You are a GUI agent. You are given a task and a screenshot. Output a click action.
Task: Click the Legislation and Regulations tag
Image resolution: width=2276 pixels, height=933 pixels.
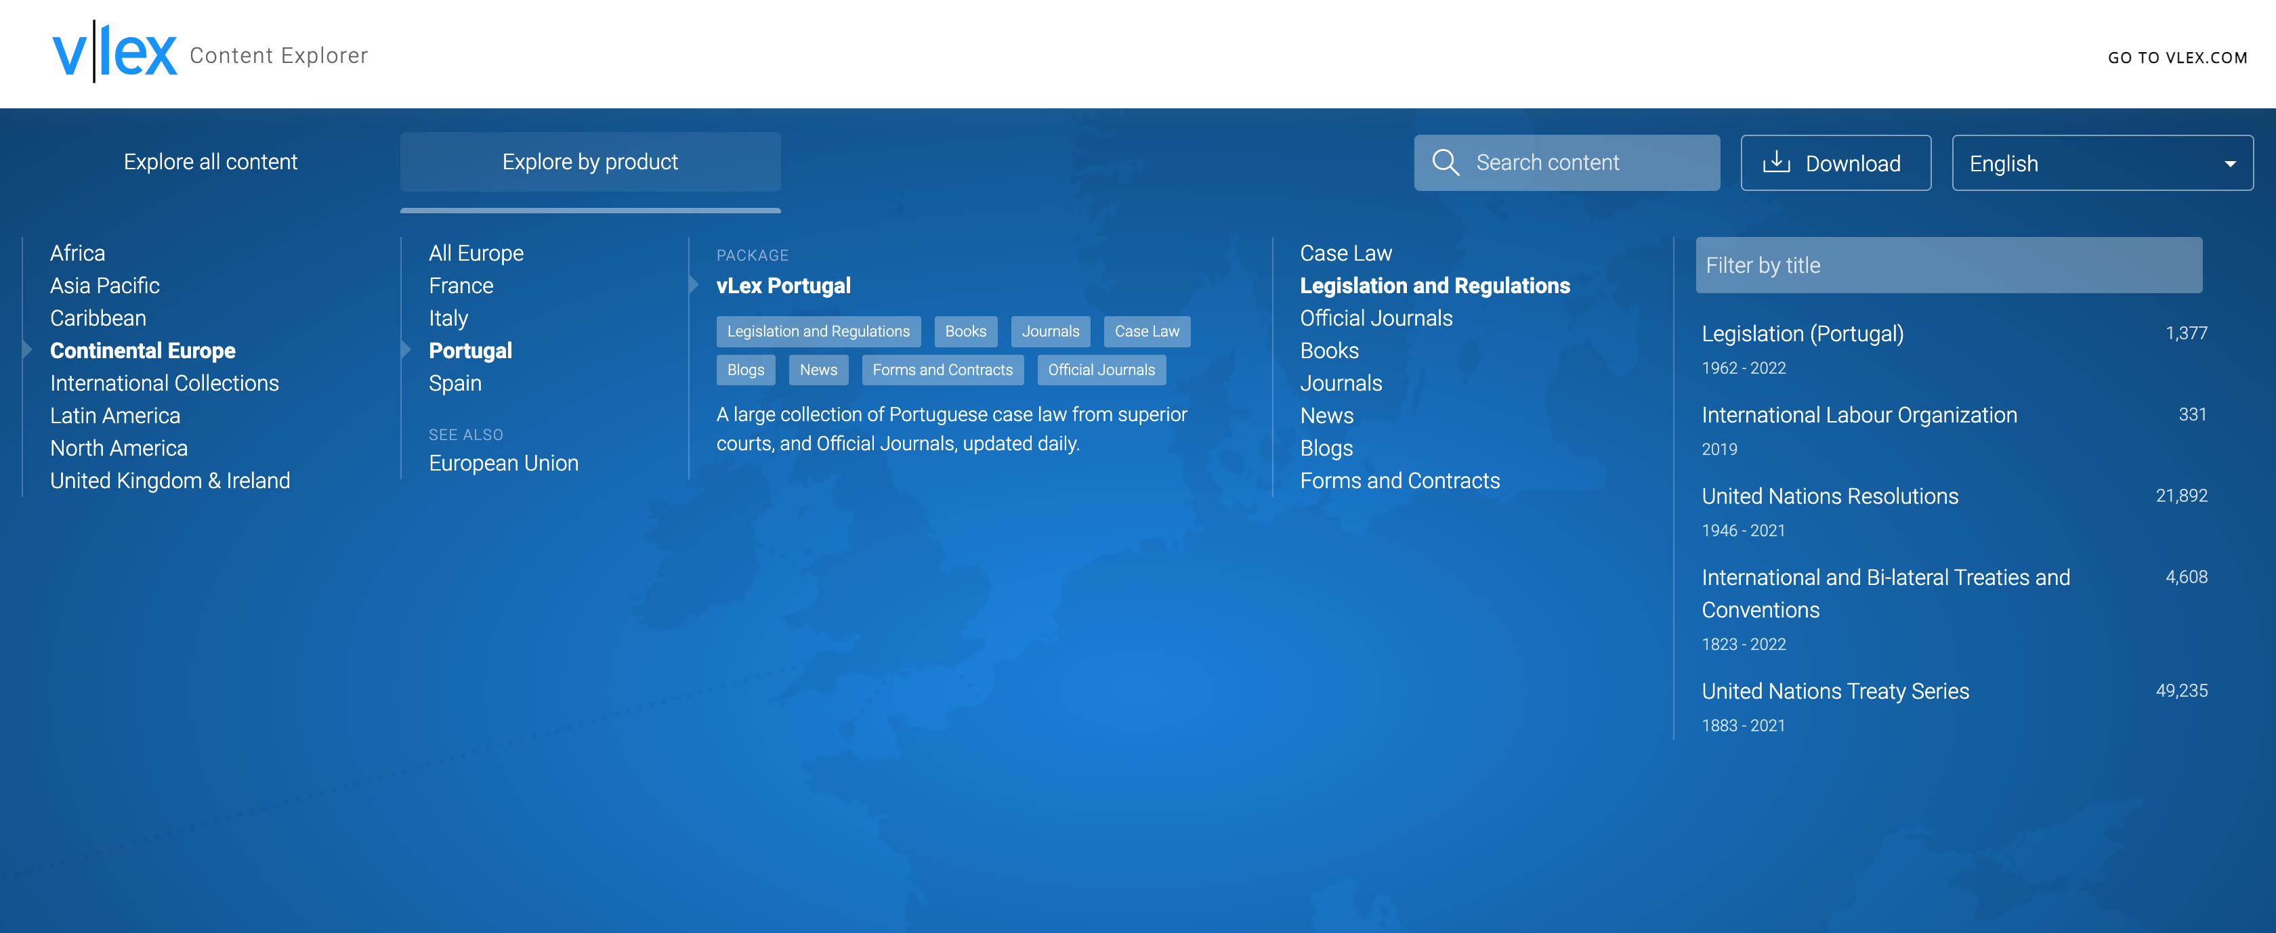818,331
